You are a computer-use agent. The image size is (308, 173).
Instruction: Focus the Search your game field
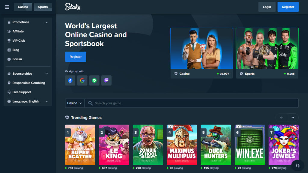192,103
